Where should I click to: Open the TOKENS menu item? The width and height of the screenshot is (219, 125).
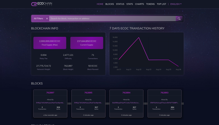(x=150, y=4)
